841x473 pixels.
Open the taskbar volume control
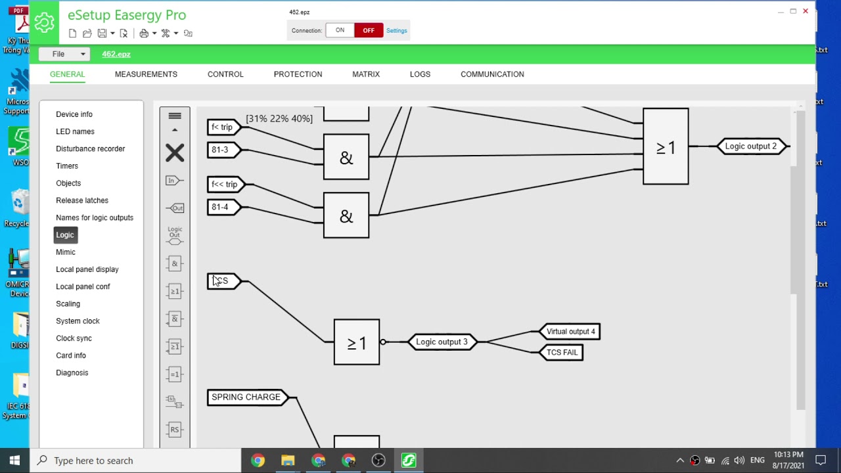(x=739, y=461)
